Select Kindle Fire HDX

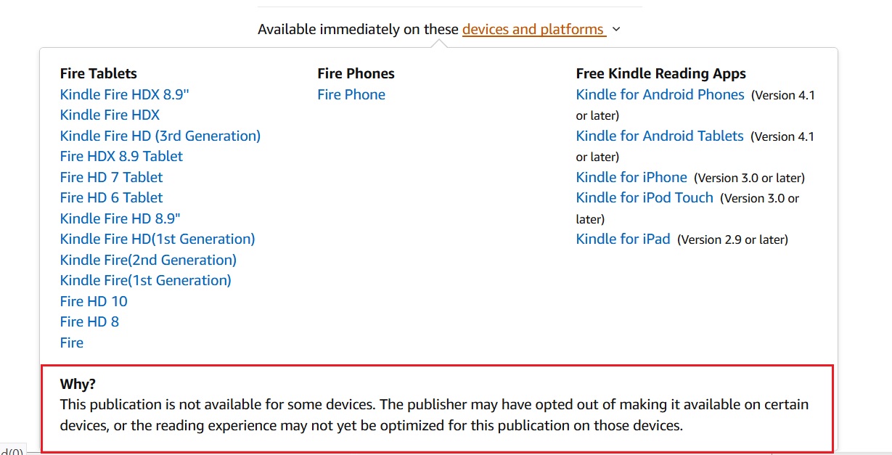[110, 115]
